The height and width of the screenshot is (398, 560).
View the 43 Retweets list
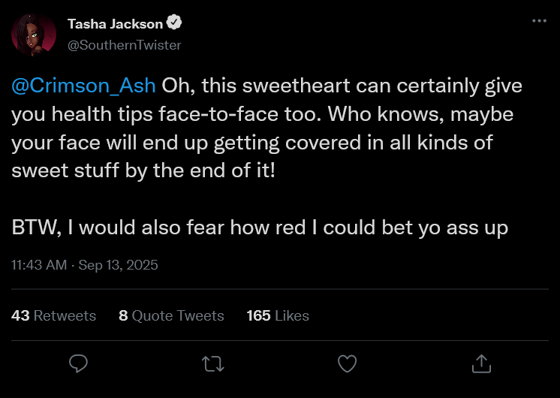click(54, 316)
